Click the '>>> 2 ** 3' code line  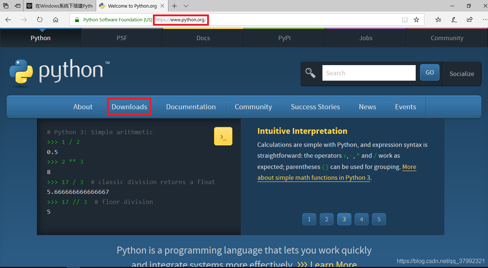coord(65,162)
